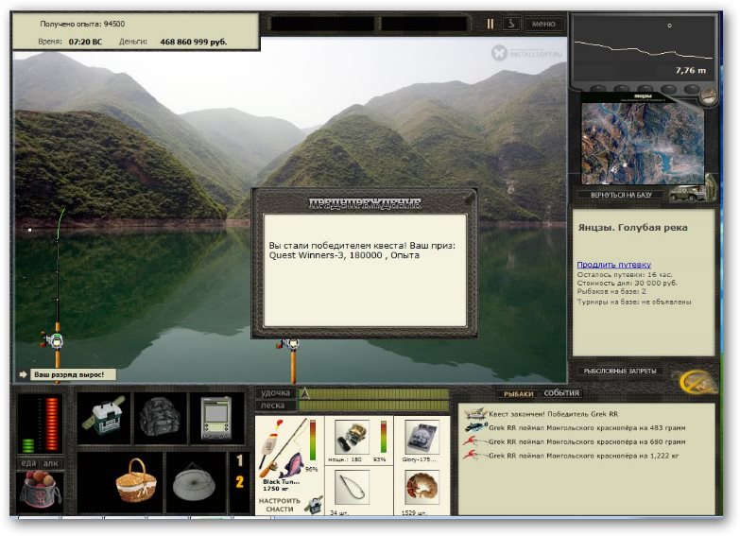Click the reel of the left fishing rod
The image size is (740, 536).
click(x=55, y=340)
